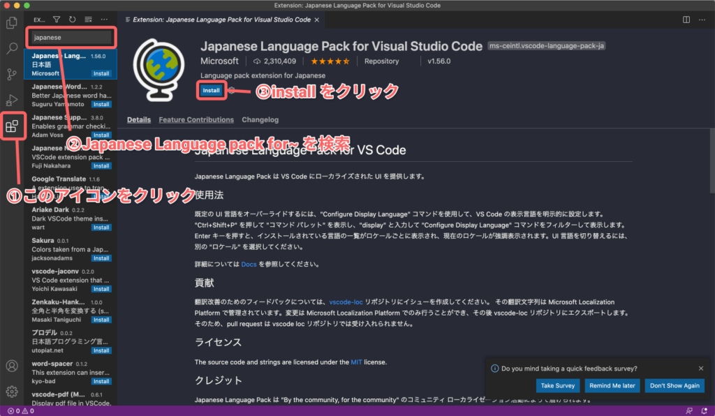
Task: Switch to the Feature Contributions tab
Action: (196, 119)
